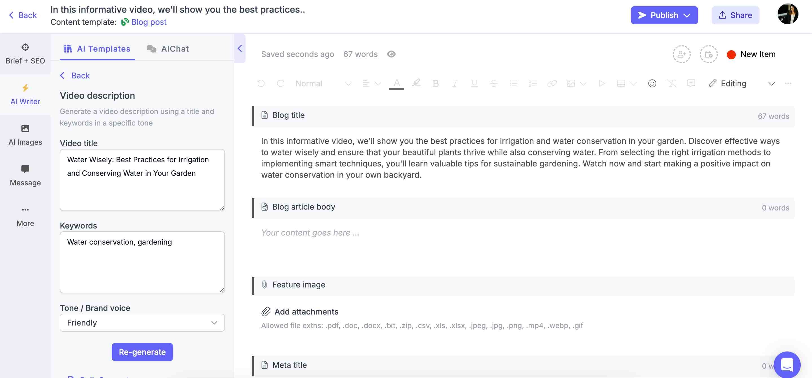Screen dimensions: 812x378
Task: Open the Normal paragraph style dropdown
Action: (323, 83)
